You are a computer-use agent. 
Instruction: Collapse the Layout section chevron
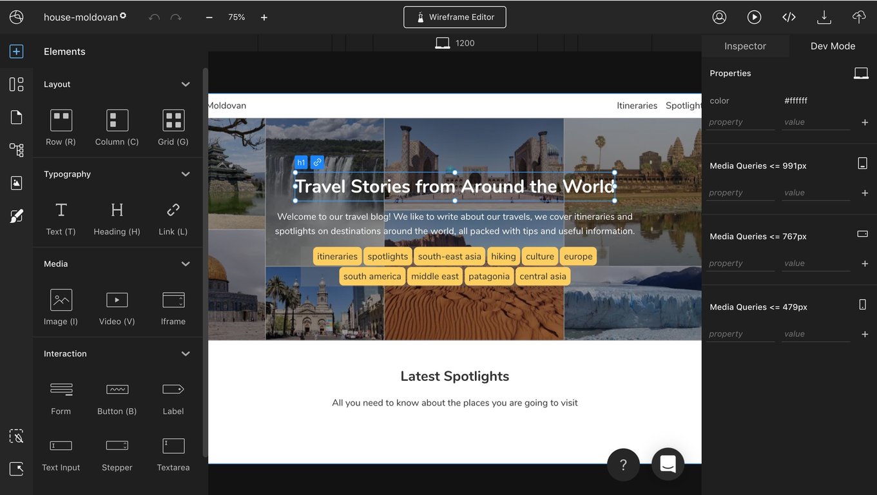186,84
